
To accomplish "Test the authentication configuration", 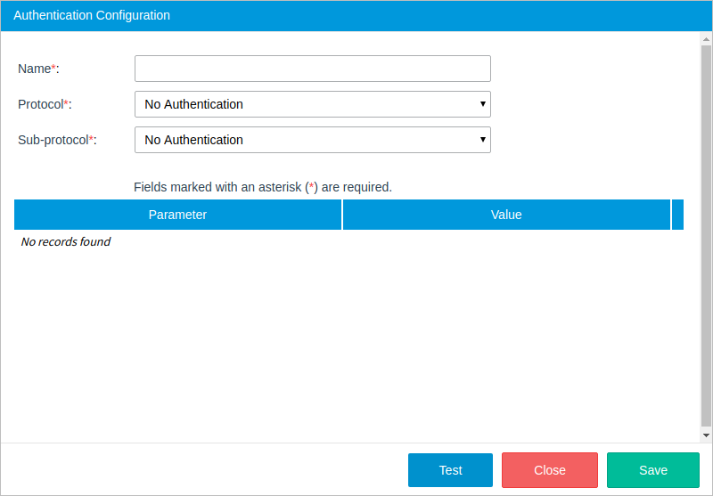I will [x=450, y=470].
